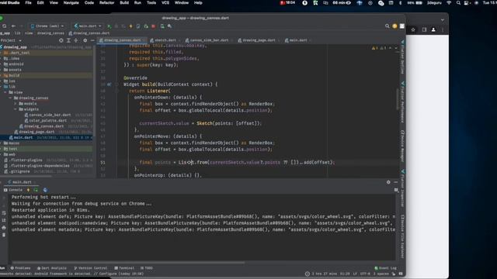This screenshot has width=497, height=279.
Task: Open Chrome profile avatar icon
Action: pyautogui.click(x=433, y=29)
